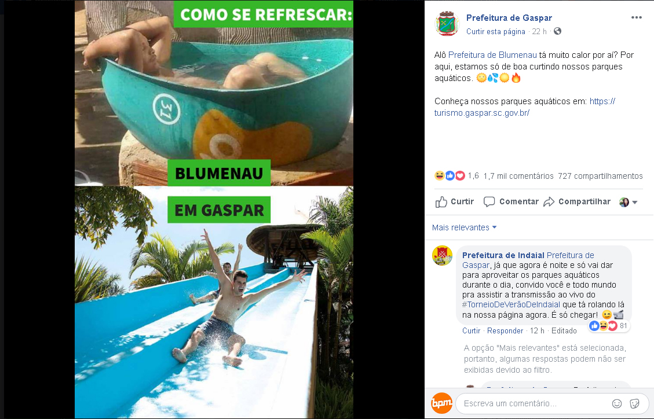Open the commenting identity selector dropdown

pyautogui.click(x=628, y=202)
